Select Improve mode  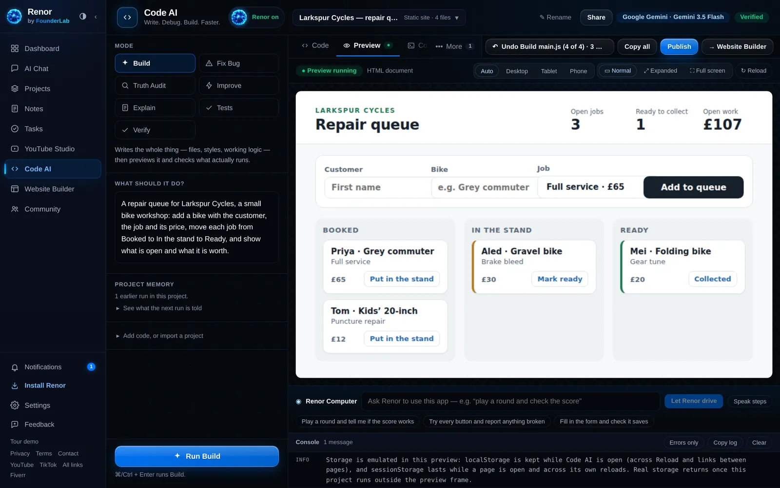pos(239,85)
